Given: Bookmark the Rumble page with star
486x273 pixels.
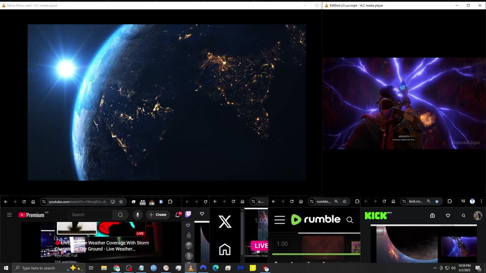Looking at the screenshot, I should [x=344, y=202].
